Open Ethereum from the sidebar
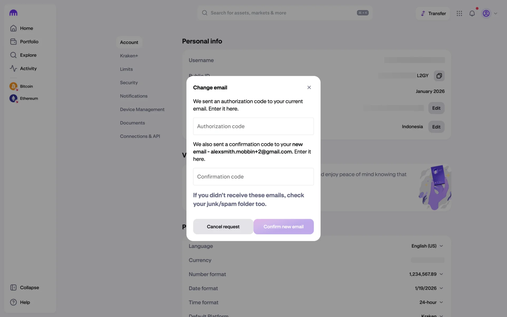This screenshot has width=507, height=317. [29, 99]
